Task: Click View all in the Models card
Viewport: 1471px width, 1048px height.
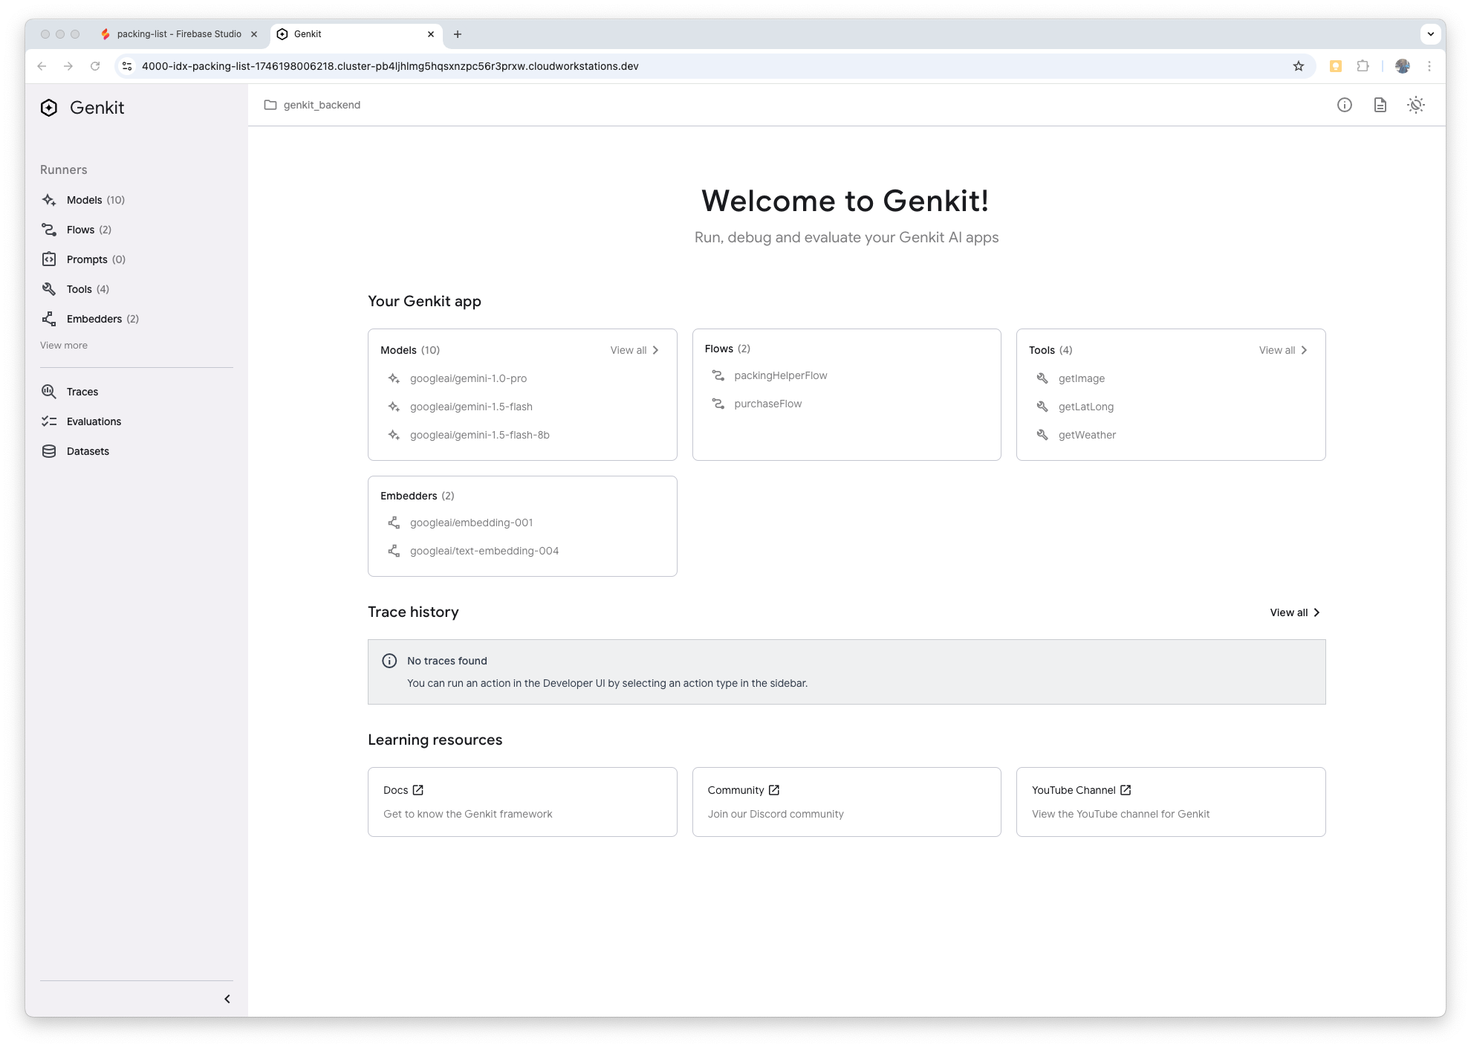Action: click(634, 350)
